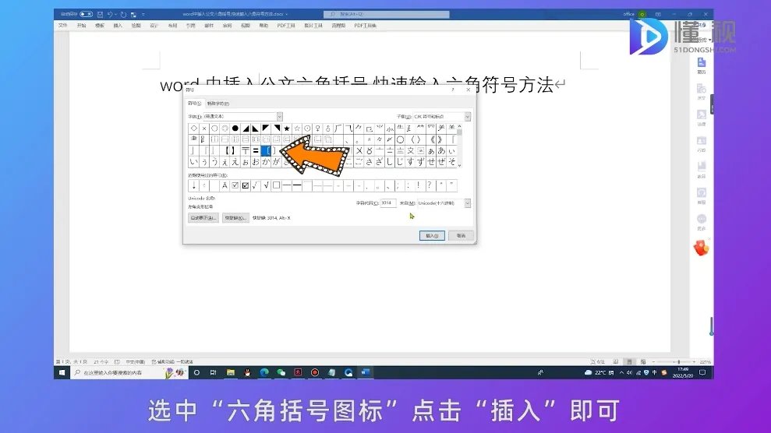Pick checked box symbol from recently used symbols

click(x=246, y=185)
